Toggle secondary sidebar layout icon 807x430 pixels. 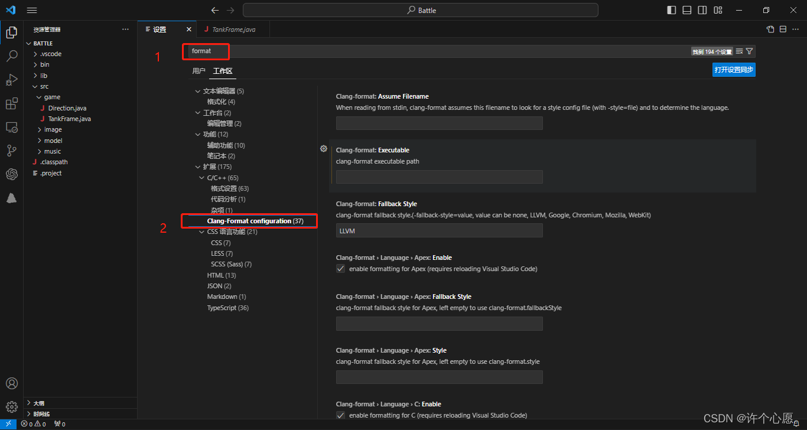pos(702,10)
